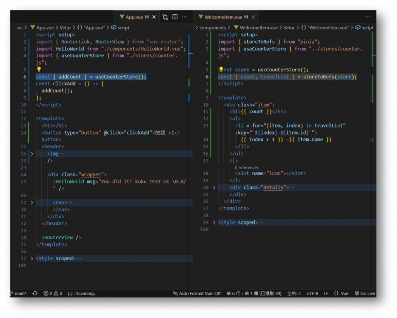Open WelcomeItem.vue file breadcrumb in right editor
Screen dimensions: 397x318
pyautogui.click(x=256, y=28)
